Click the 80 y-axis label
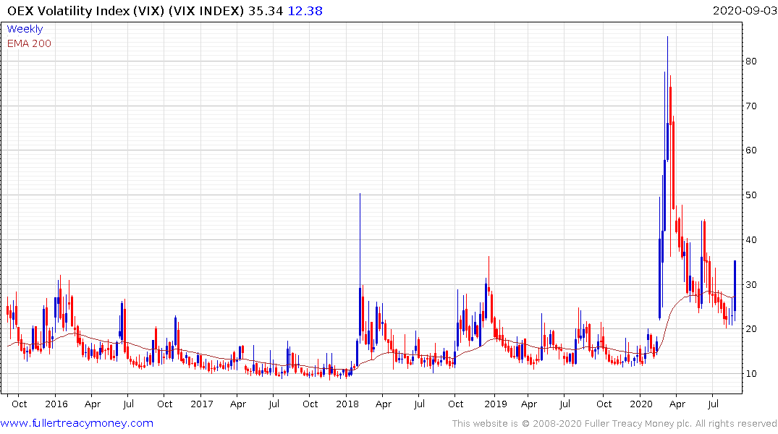Screen dimensions: 778x434 (x=750, y=61)
